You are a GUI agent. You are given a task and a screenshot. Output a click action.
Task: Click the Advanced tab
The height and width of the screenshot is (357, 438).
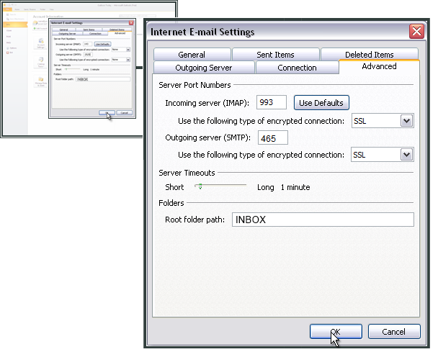(x=379, y=66)
